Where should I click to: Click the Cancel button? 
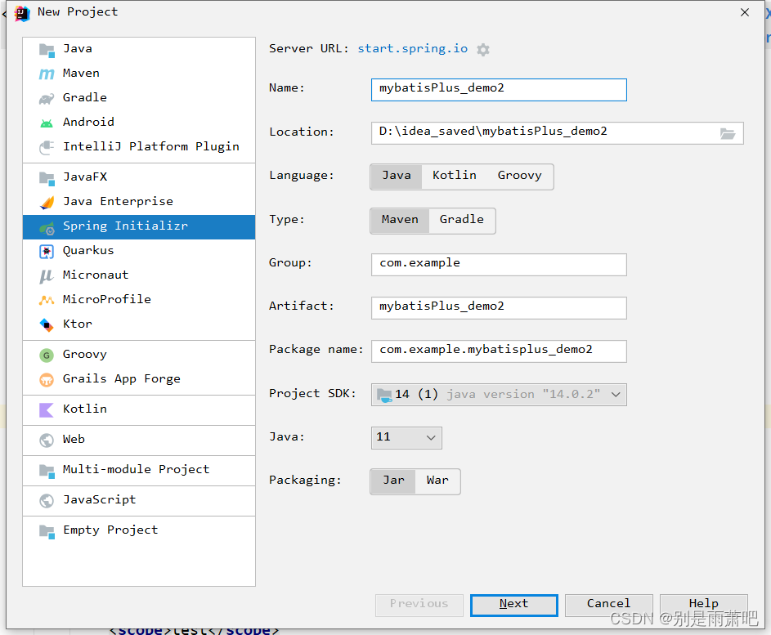tap(609, 605)
